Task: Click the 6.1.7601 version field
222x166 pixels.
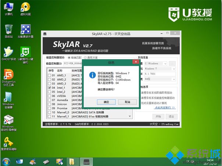Action: [x=160, y=74]
